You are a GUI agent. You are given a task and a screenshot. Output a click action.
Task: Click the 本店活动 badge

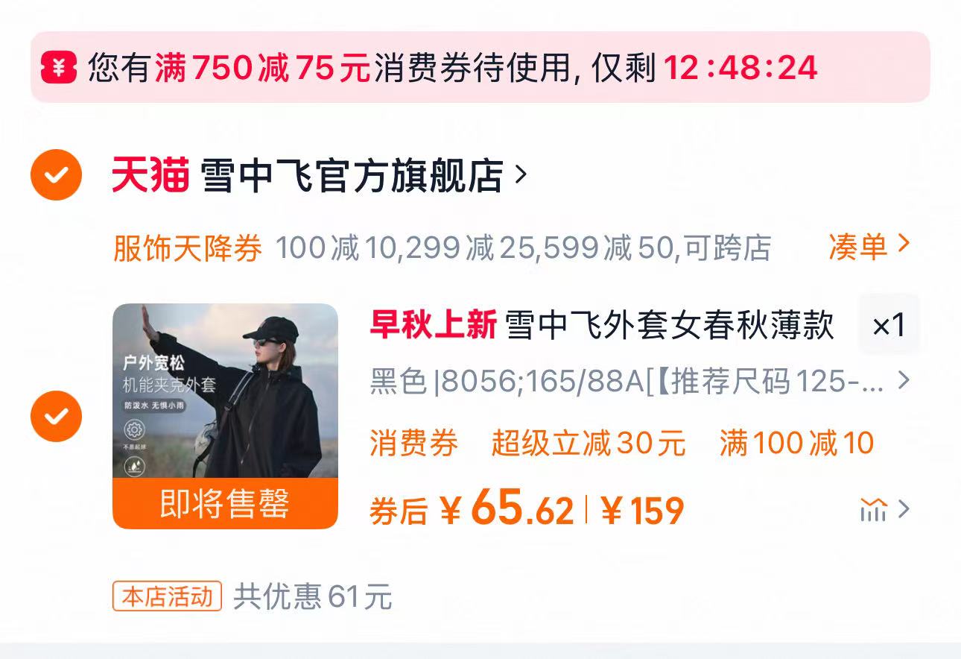[168, 596]
